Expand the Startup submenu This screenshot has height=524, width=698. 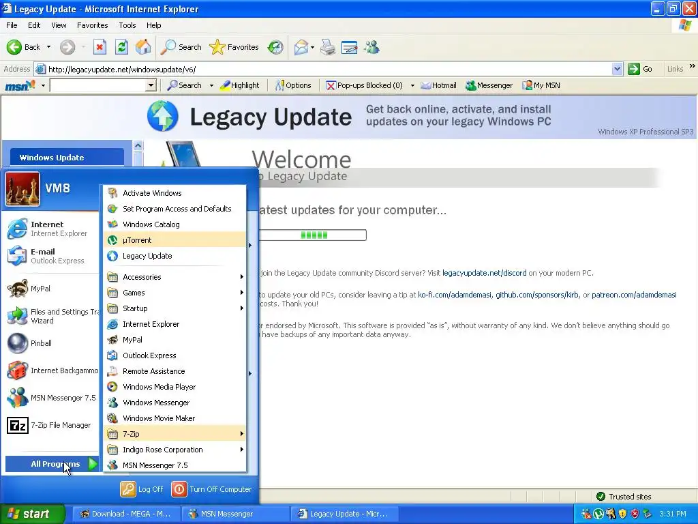click(x=174, y=308)
